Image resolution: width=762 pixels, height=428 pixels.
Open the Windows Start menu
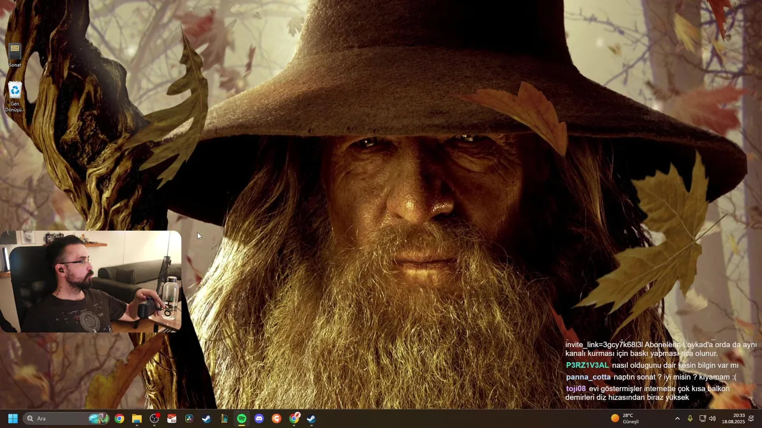(13, 418)
